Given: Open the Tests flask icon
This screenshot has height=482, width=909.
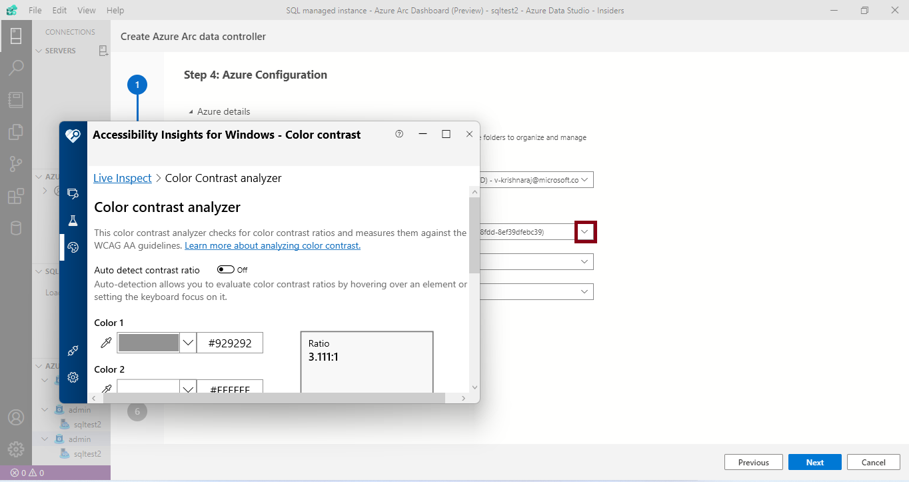Looking at the screenshot, I should 73,220.
